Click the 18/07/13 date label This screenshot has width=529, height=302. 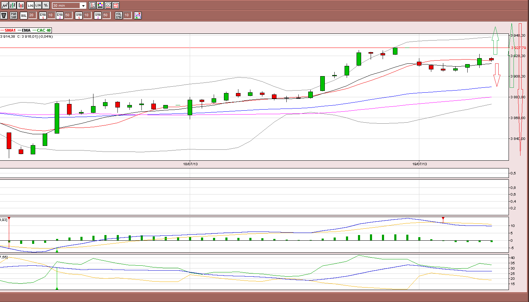(190, 164)
